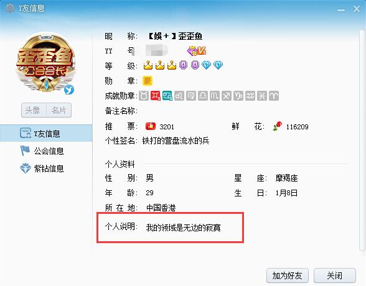Click the Leo achievement badge icon
The height and width of the screenshot is (286, 366).
click(x=179, y=96)
